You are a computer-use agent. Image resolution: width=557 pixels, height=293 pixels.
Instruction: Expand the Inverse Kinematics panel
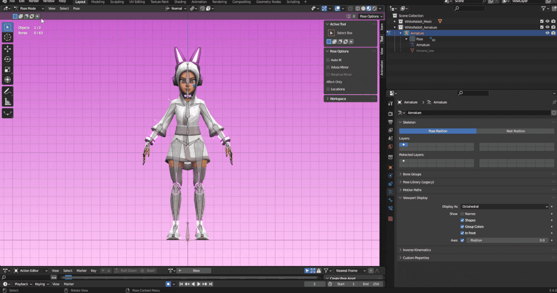pyautogui.click(x=416, y=250)
